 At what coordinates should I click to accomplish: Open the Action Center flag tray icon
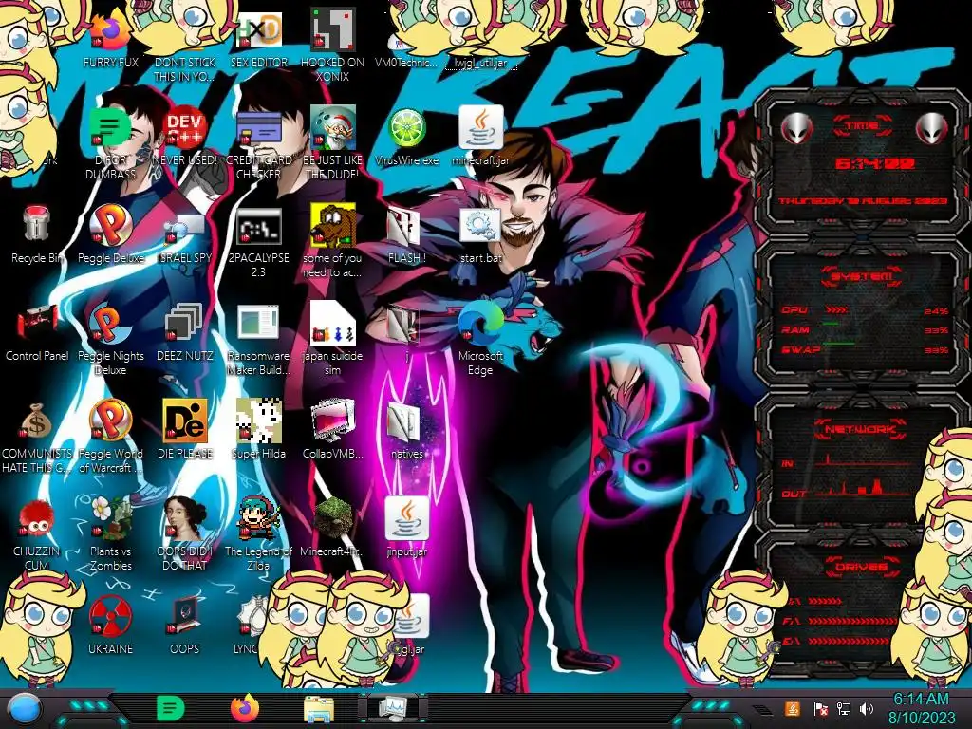(820, 709)
